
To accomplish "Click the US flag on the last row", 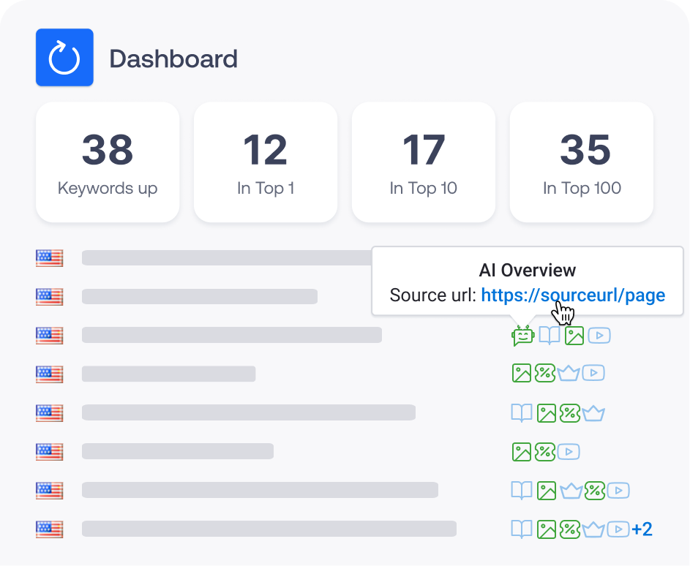I will point(49,529).
